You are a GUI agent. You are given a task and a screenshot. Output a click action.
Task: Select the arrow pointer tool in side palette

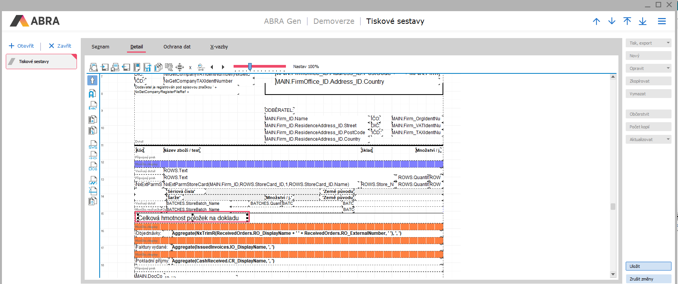pyautogui.click(x=92, y=80)
